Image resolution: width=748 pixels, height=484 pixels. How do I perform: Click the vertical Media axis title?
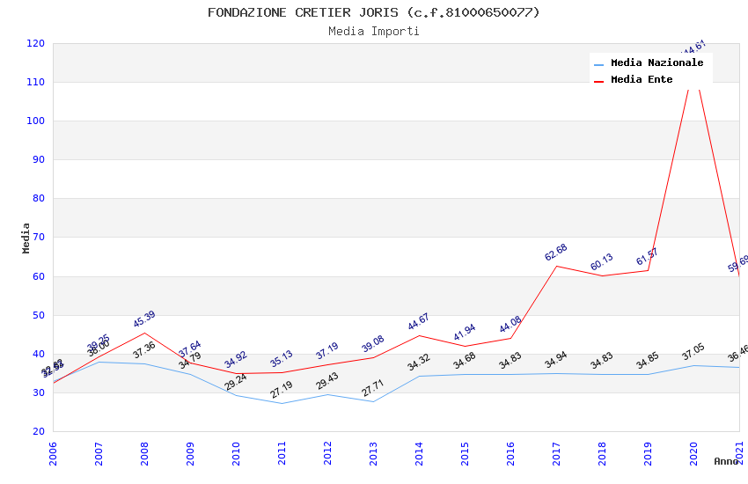coord(26,238)
